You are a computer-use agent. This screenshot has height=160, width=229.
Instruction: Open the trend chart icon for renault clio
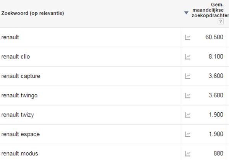(187, 57)
